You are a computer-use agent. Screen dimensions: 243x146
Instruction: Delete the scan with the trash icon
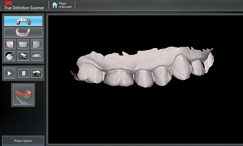pyautogui.click(x=23, y=73)
